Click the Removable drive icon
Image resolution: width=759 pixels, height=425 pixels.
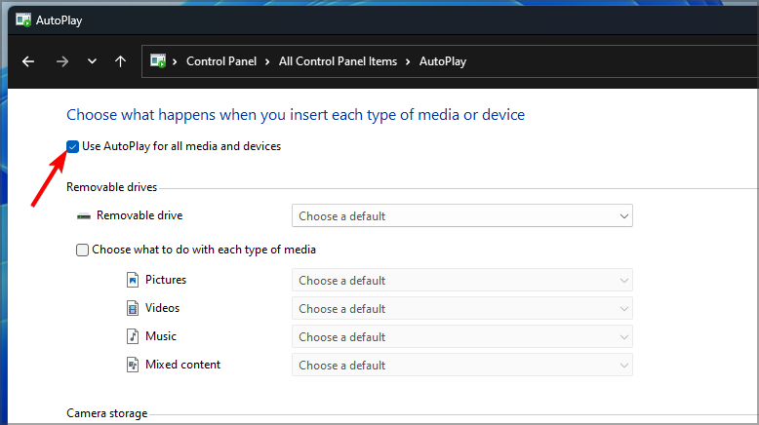tap(84, 216)
